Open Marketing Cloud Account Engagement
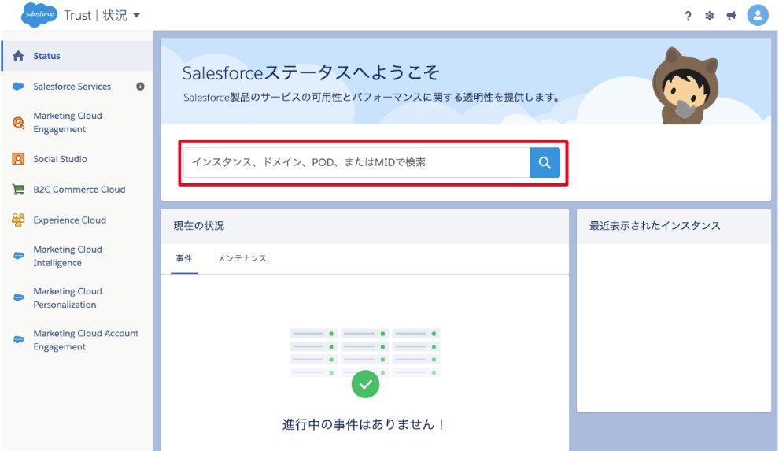This screenshot has height=451, width=779. [x=86, y=340]
